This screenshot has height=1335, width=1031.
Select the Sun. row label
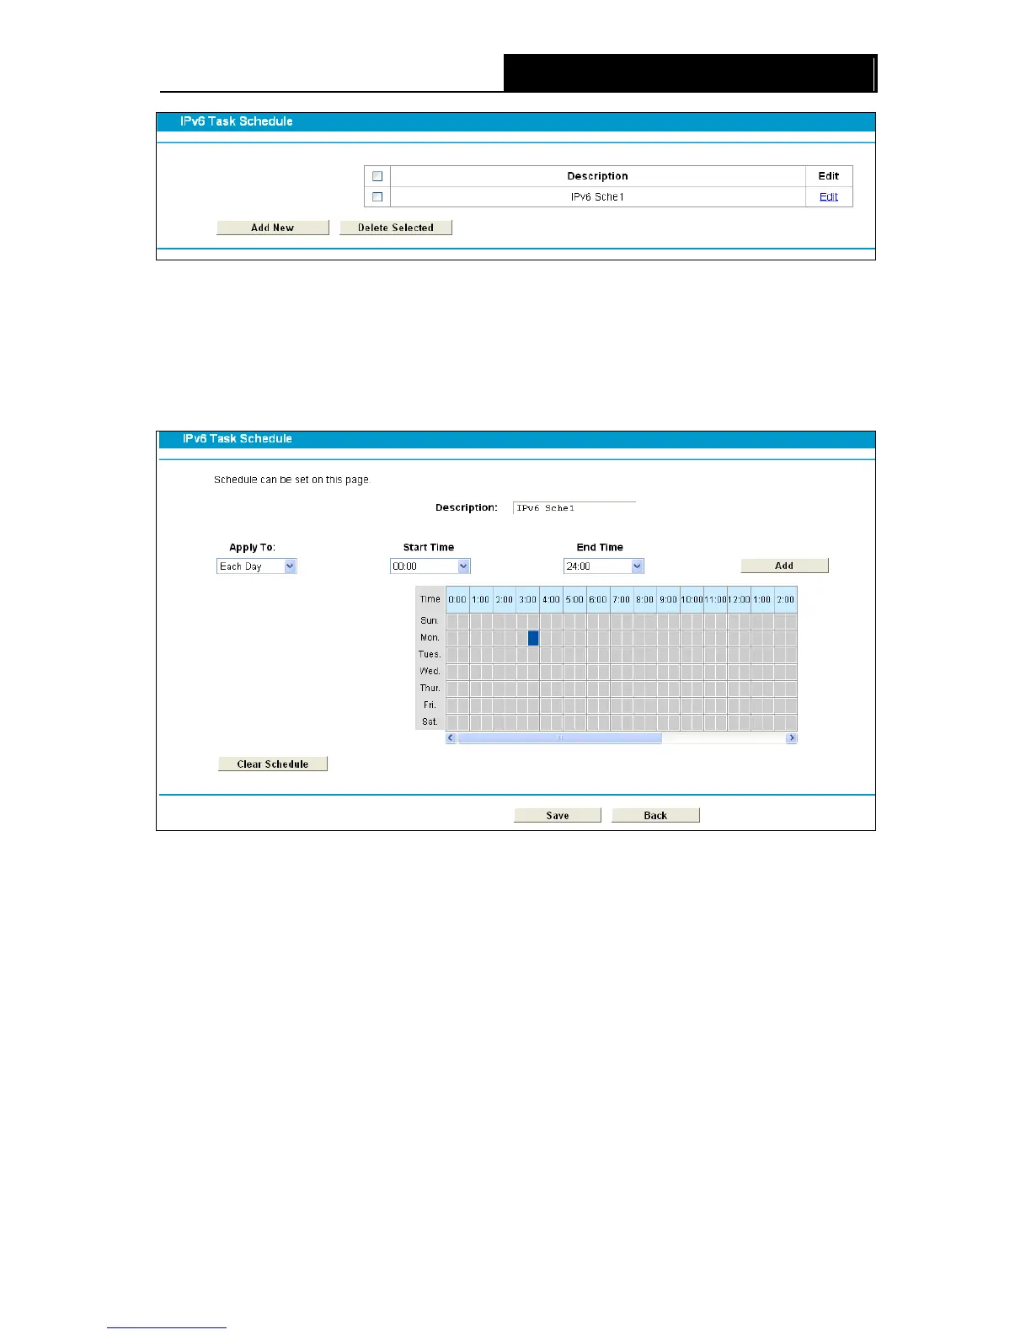pos(430,620)
